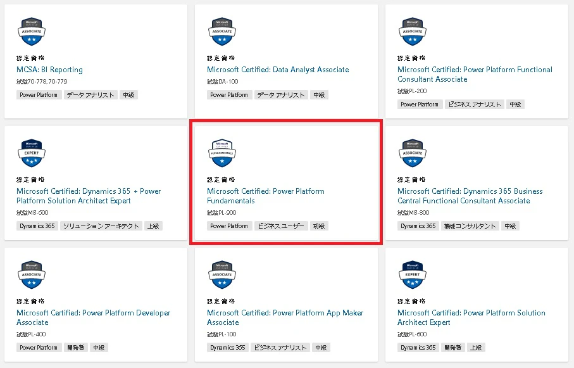Click exam text 試験MB-600
The image size is (574, 368).
(32, 213)
